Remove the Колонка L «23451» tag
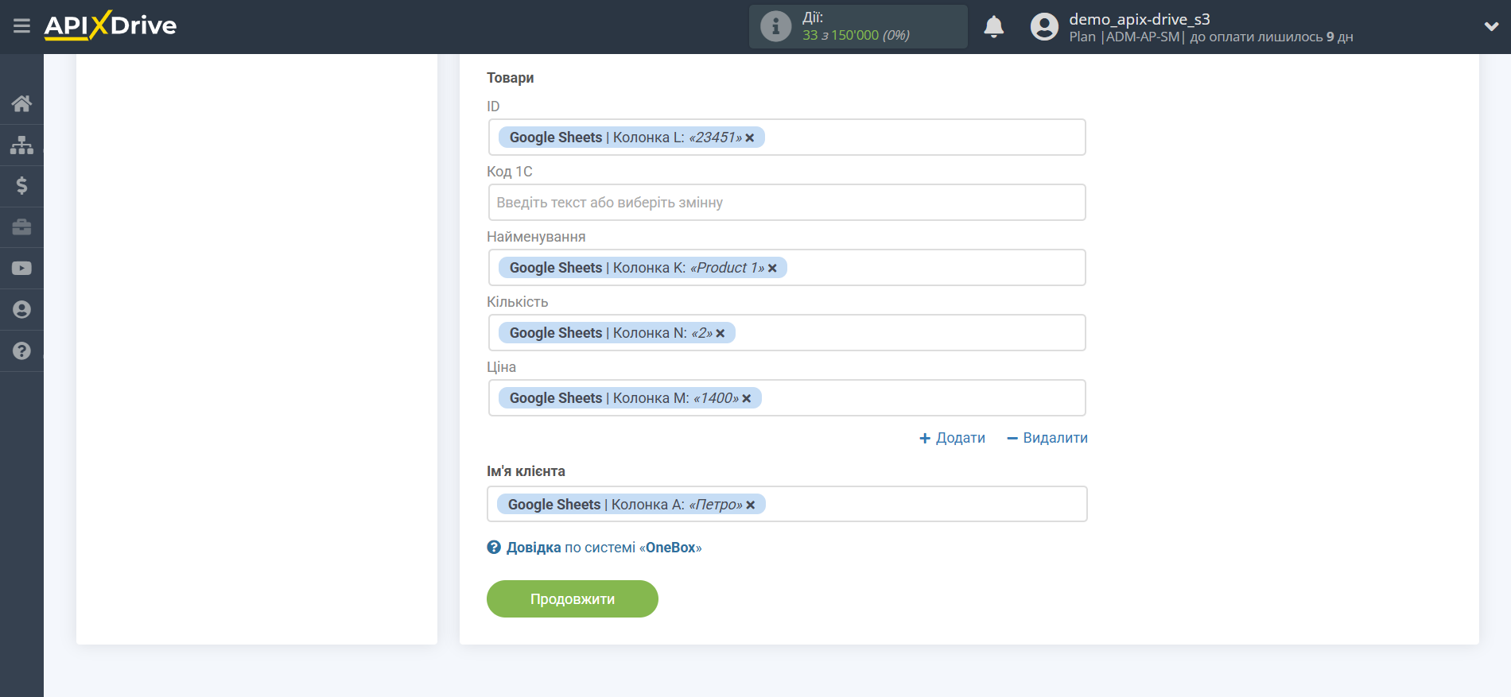This screenshot has height=697, width=1511. [x=749, y=138]
